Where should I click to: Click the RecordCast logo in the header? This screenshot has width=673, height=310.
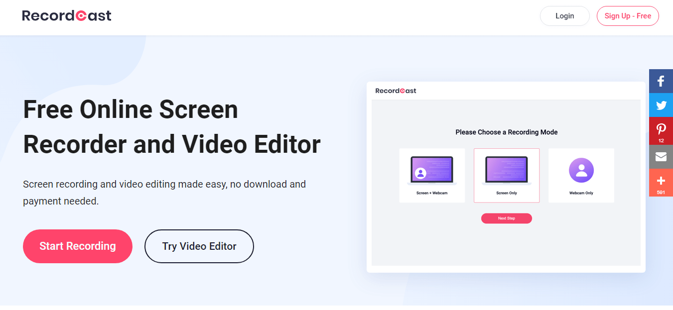tap(67, 16)
